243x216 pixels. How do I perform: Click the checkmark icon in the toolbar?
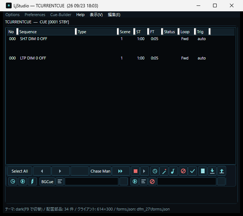click(193, 171)
